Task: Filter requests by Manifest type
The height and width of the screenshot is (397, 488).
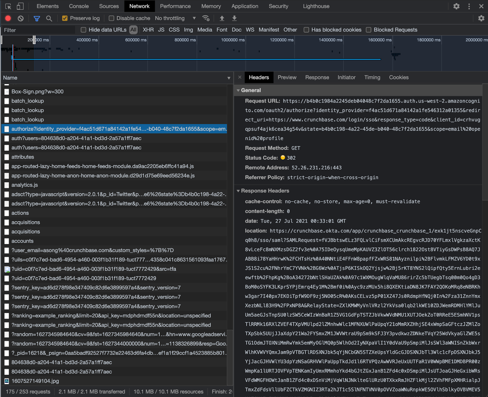Action: 269,30
